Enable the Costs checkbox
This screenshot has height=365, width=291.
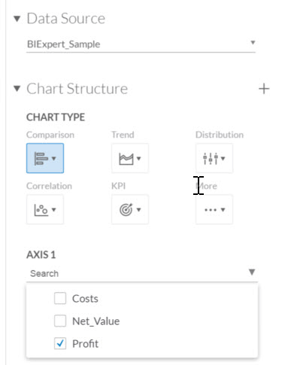[x=60, y=298]
